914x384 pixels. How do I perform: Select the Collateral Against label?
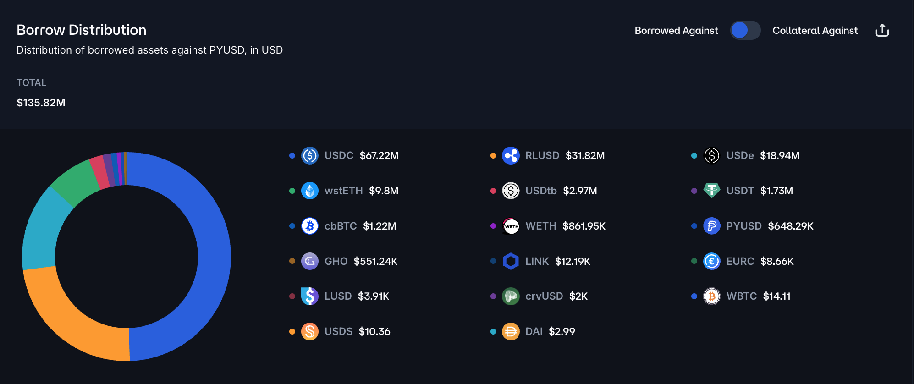click(815, 31)
